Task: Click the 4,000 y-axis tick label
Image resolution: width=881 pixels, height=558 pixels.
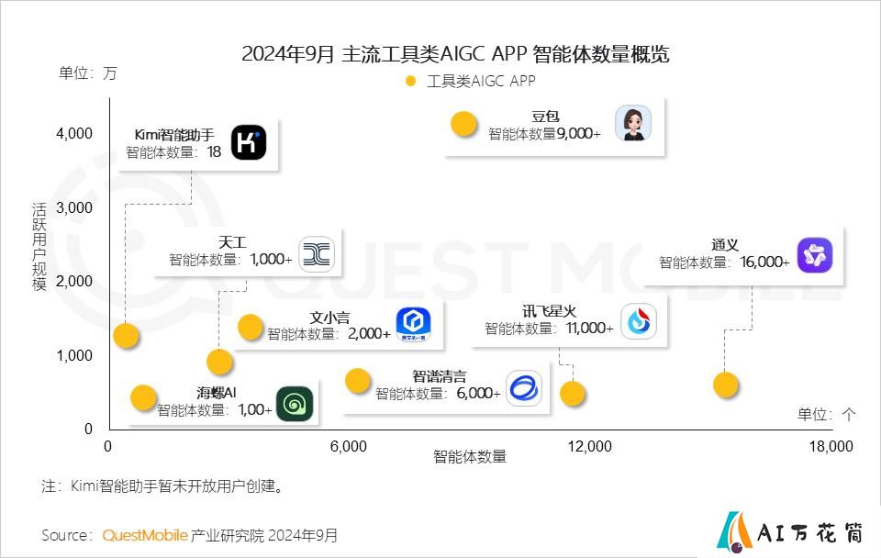Action: point(74,134)
